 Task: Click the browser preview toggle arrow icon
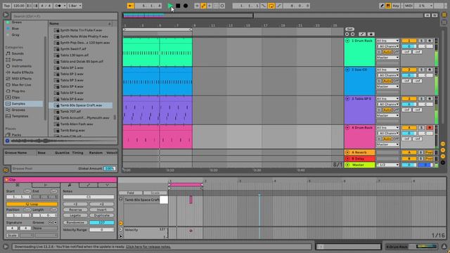pos(6,15)
